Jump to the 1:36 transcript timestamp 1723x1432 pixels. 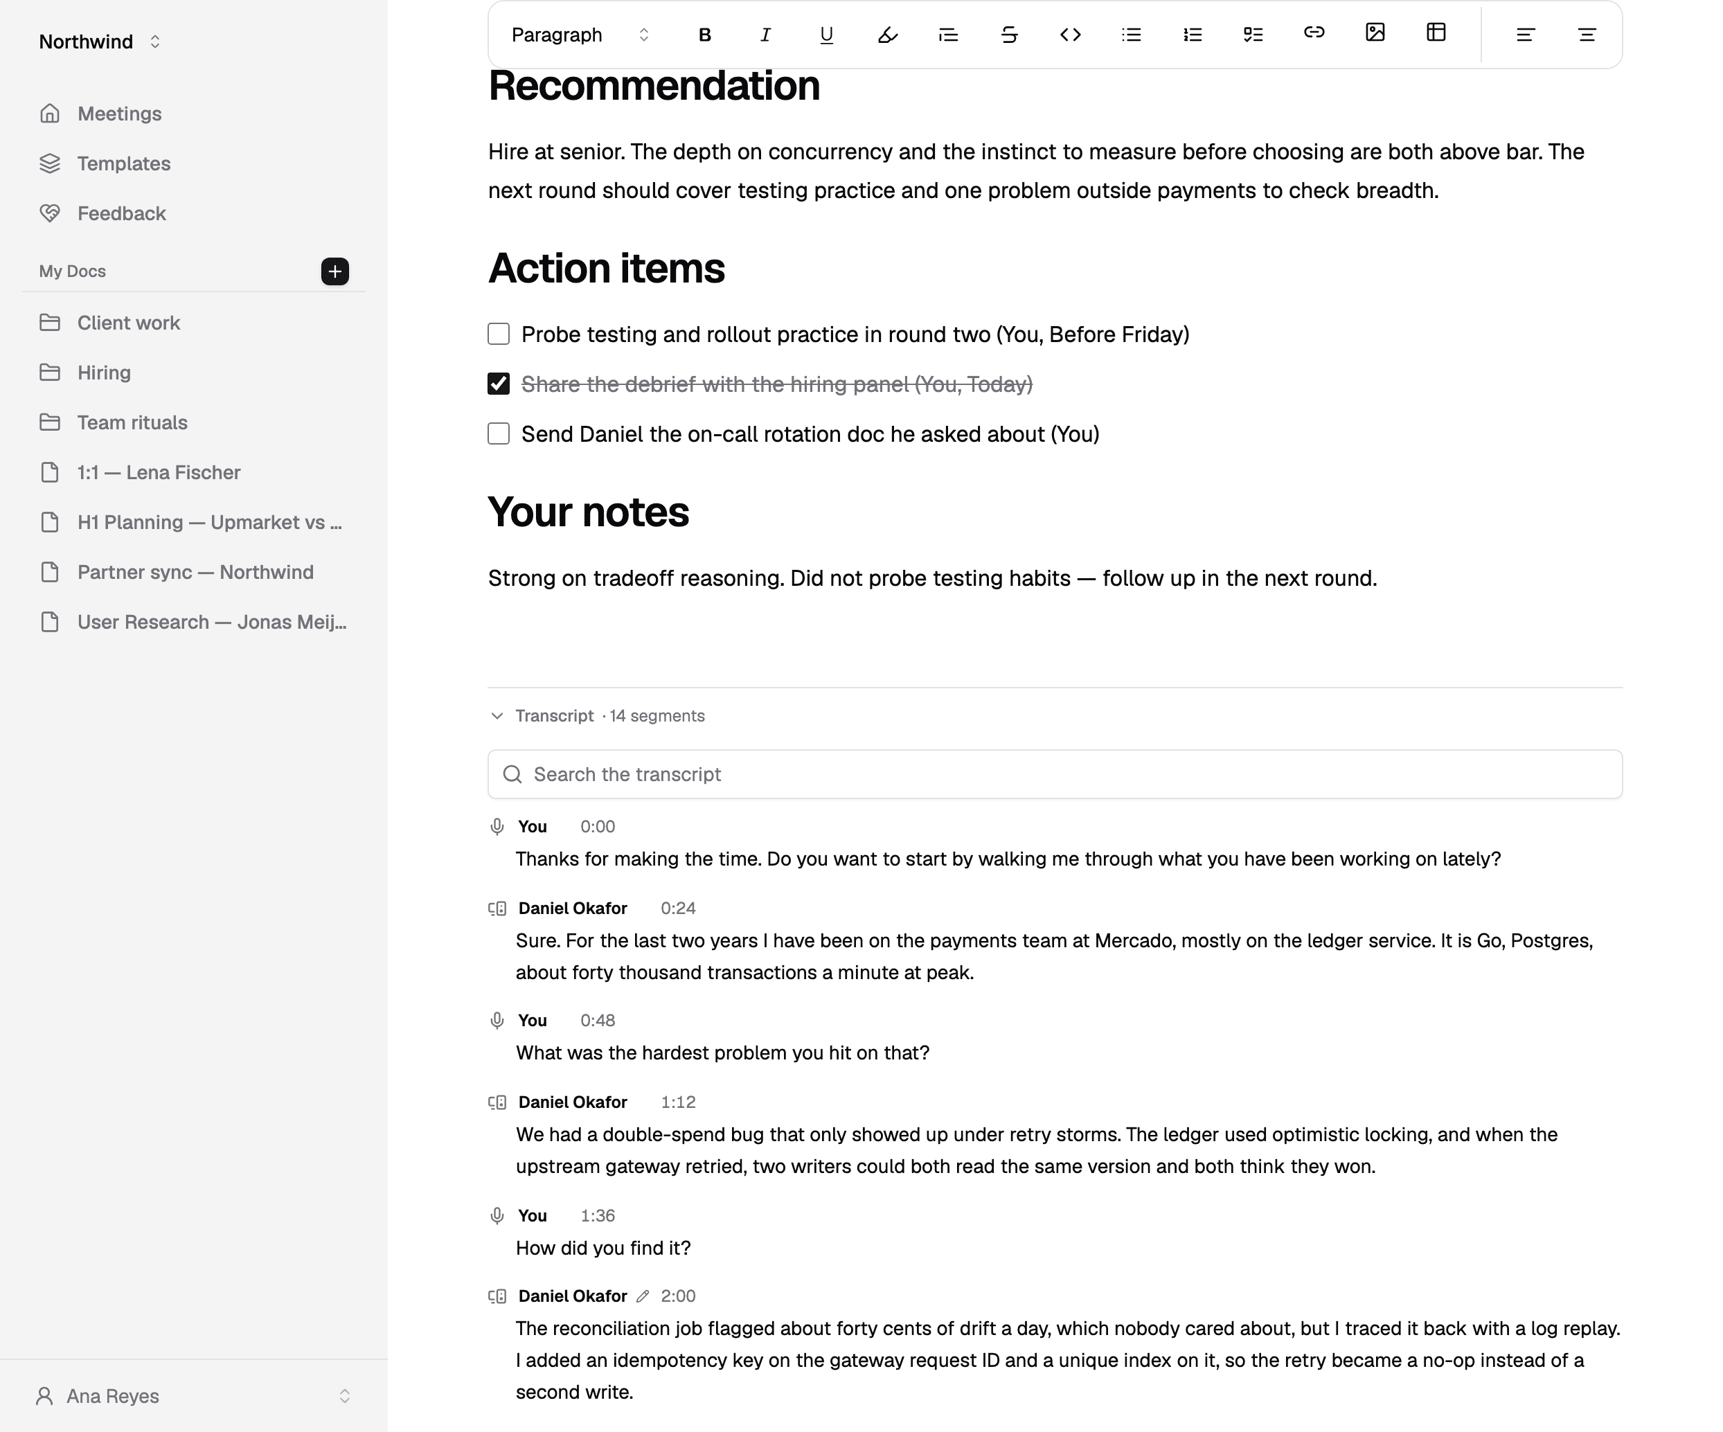tap(598, 1215)
